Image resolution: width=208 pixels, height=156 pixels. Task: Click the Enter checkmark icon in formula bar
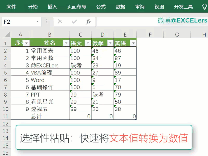74,22
